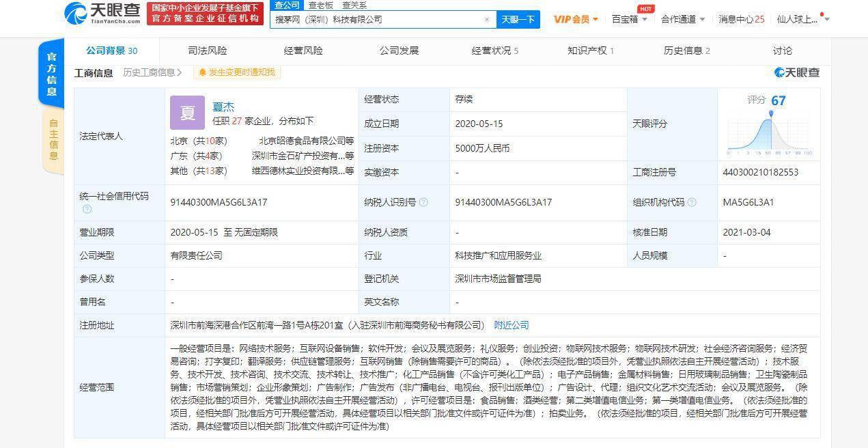This screenshot has width=868, height=448.
Task: Click the registered address text
Action: click(x=327, y=325)
